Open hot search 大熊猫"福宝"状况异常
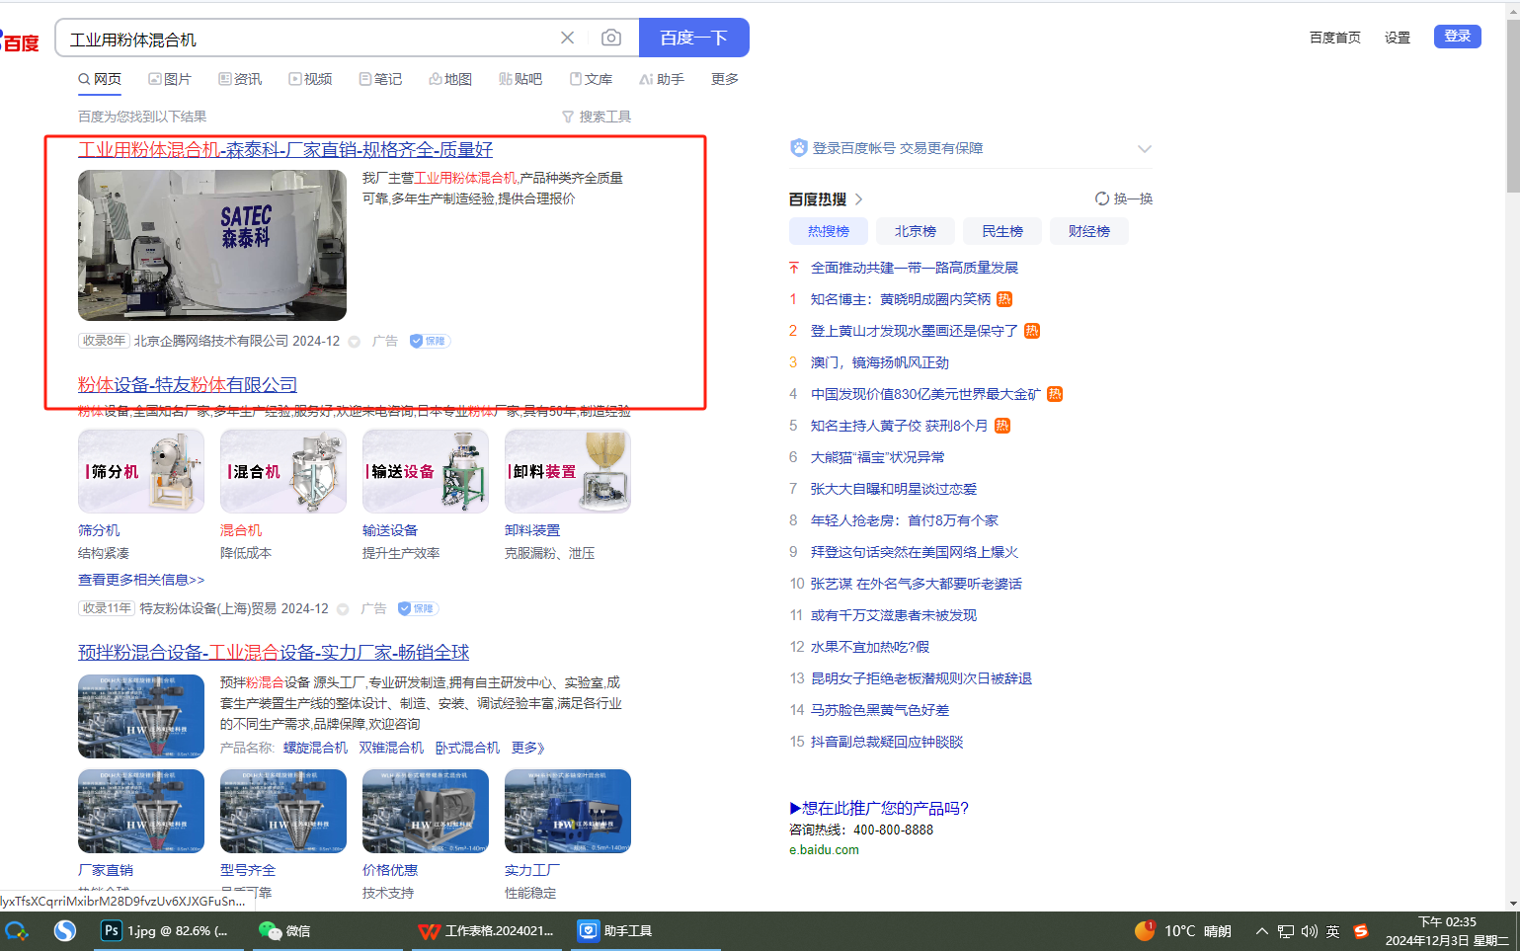Viewport: 1520px width, 951px height. coord(878,457)
